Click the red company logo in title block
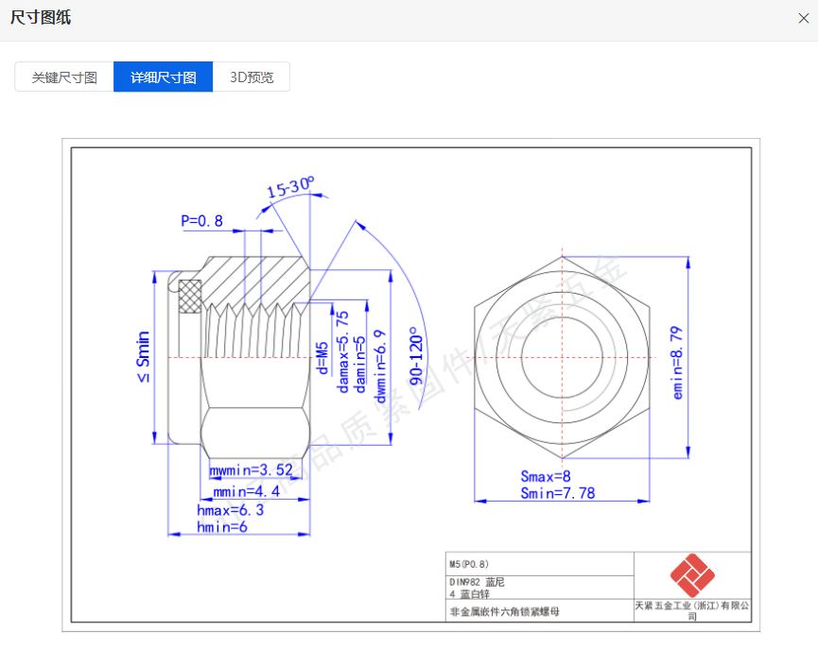818x649 pixels. (692, 574)
